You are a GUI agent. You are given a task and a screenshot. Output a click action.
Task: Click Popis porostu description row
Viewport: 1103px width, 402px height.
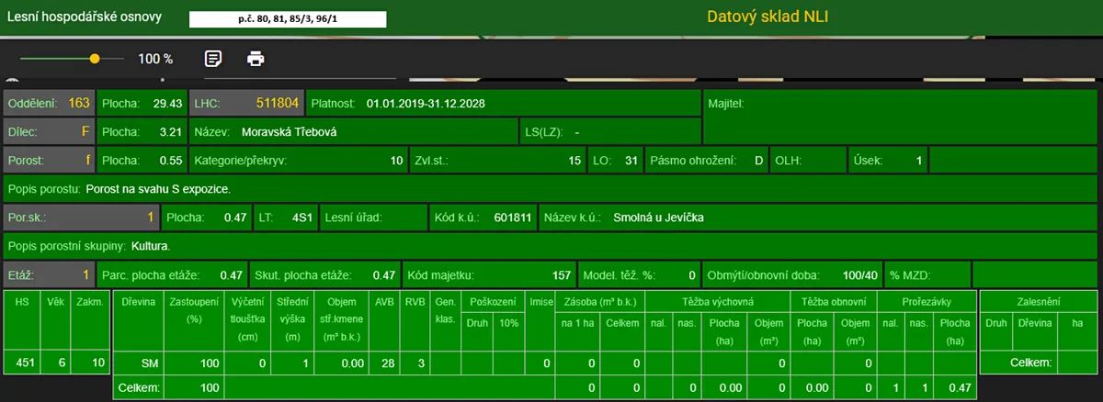tap(551, 190)
